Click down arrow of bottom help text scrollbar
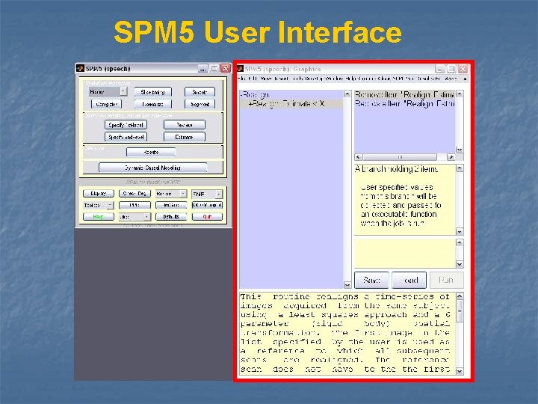Viewport: 538px width, 404px height. [460, 371]
